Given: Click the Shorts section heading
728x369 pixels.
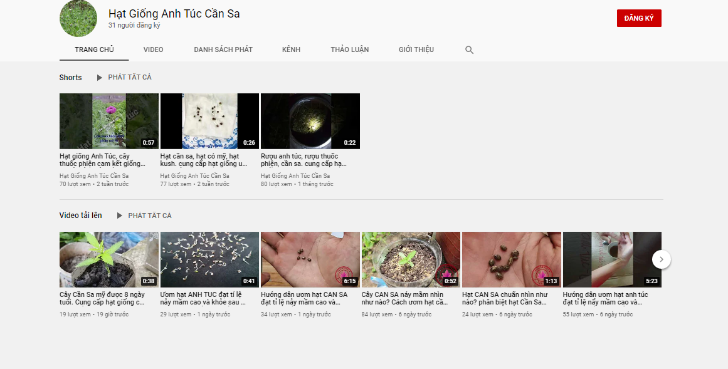Looking at the screenshot, I should coord(71,78).
